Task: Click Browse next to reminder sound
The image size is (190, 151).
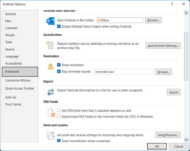Action: point(163,72)
